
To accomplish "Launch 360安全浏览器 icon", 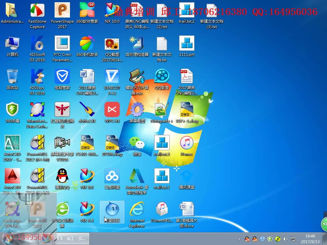I will click(x=62, y=214).
